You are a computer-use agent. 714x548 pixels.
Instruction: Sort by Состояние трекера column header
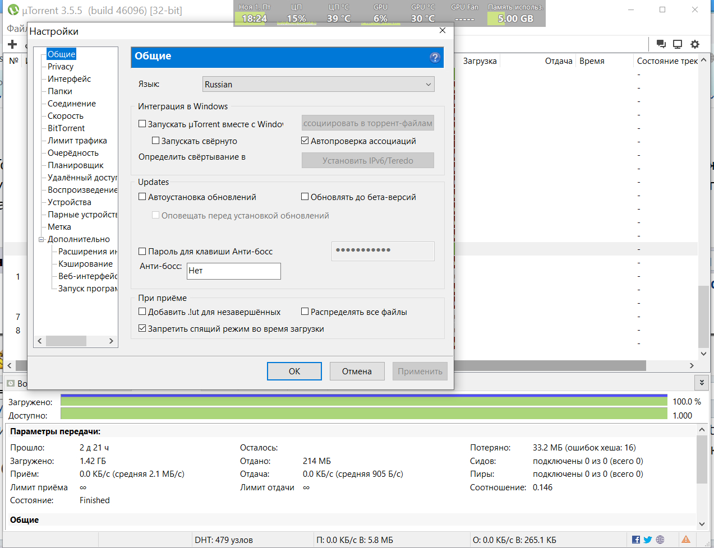(667, 61)
